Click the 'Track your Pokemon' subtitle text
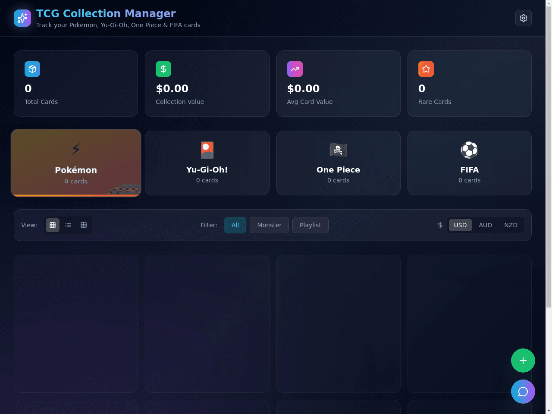This screenshot has width=552, height=414. (x=118, y=25)
